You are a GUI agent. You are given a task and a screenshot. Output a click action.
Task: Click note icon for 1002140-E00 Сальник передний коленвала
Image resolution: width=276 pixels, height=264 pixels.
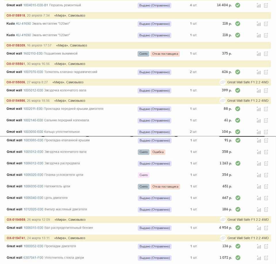(266, 120)
